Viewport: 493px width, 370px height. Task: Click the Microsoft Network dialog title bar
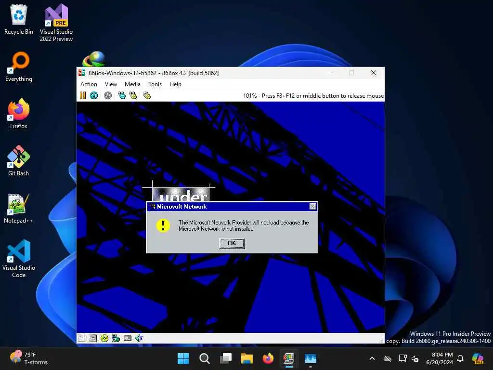click(x=232, y=206)
